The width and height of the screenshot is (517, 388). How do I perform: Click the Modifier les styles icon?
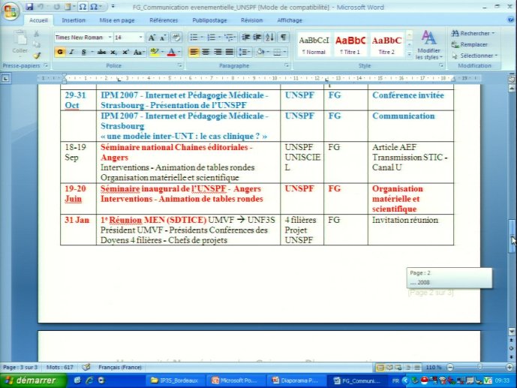428,45
